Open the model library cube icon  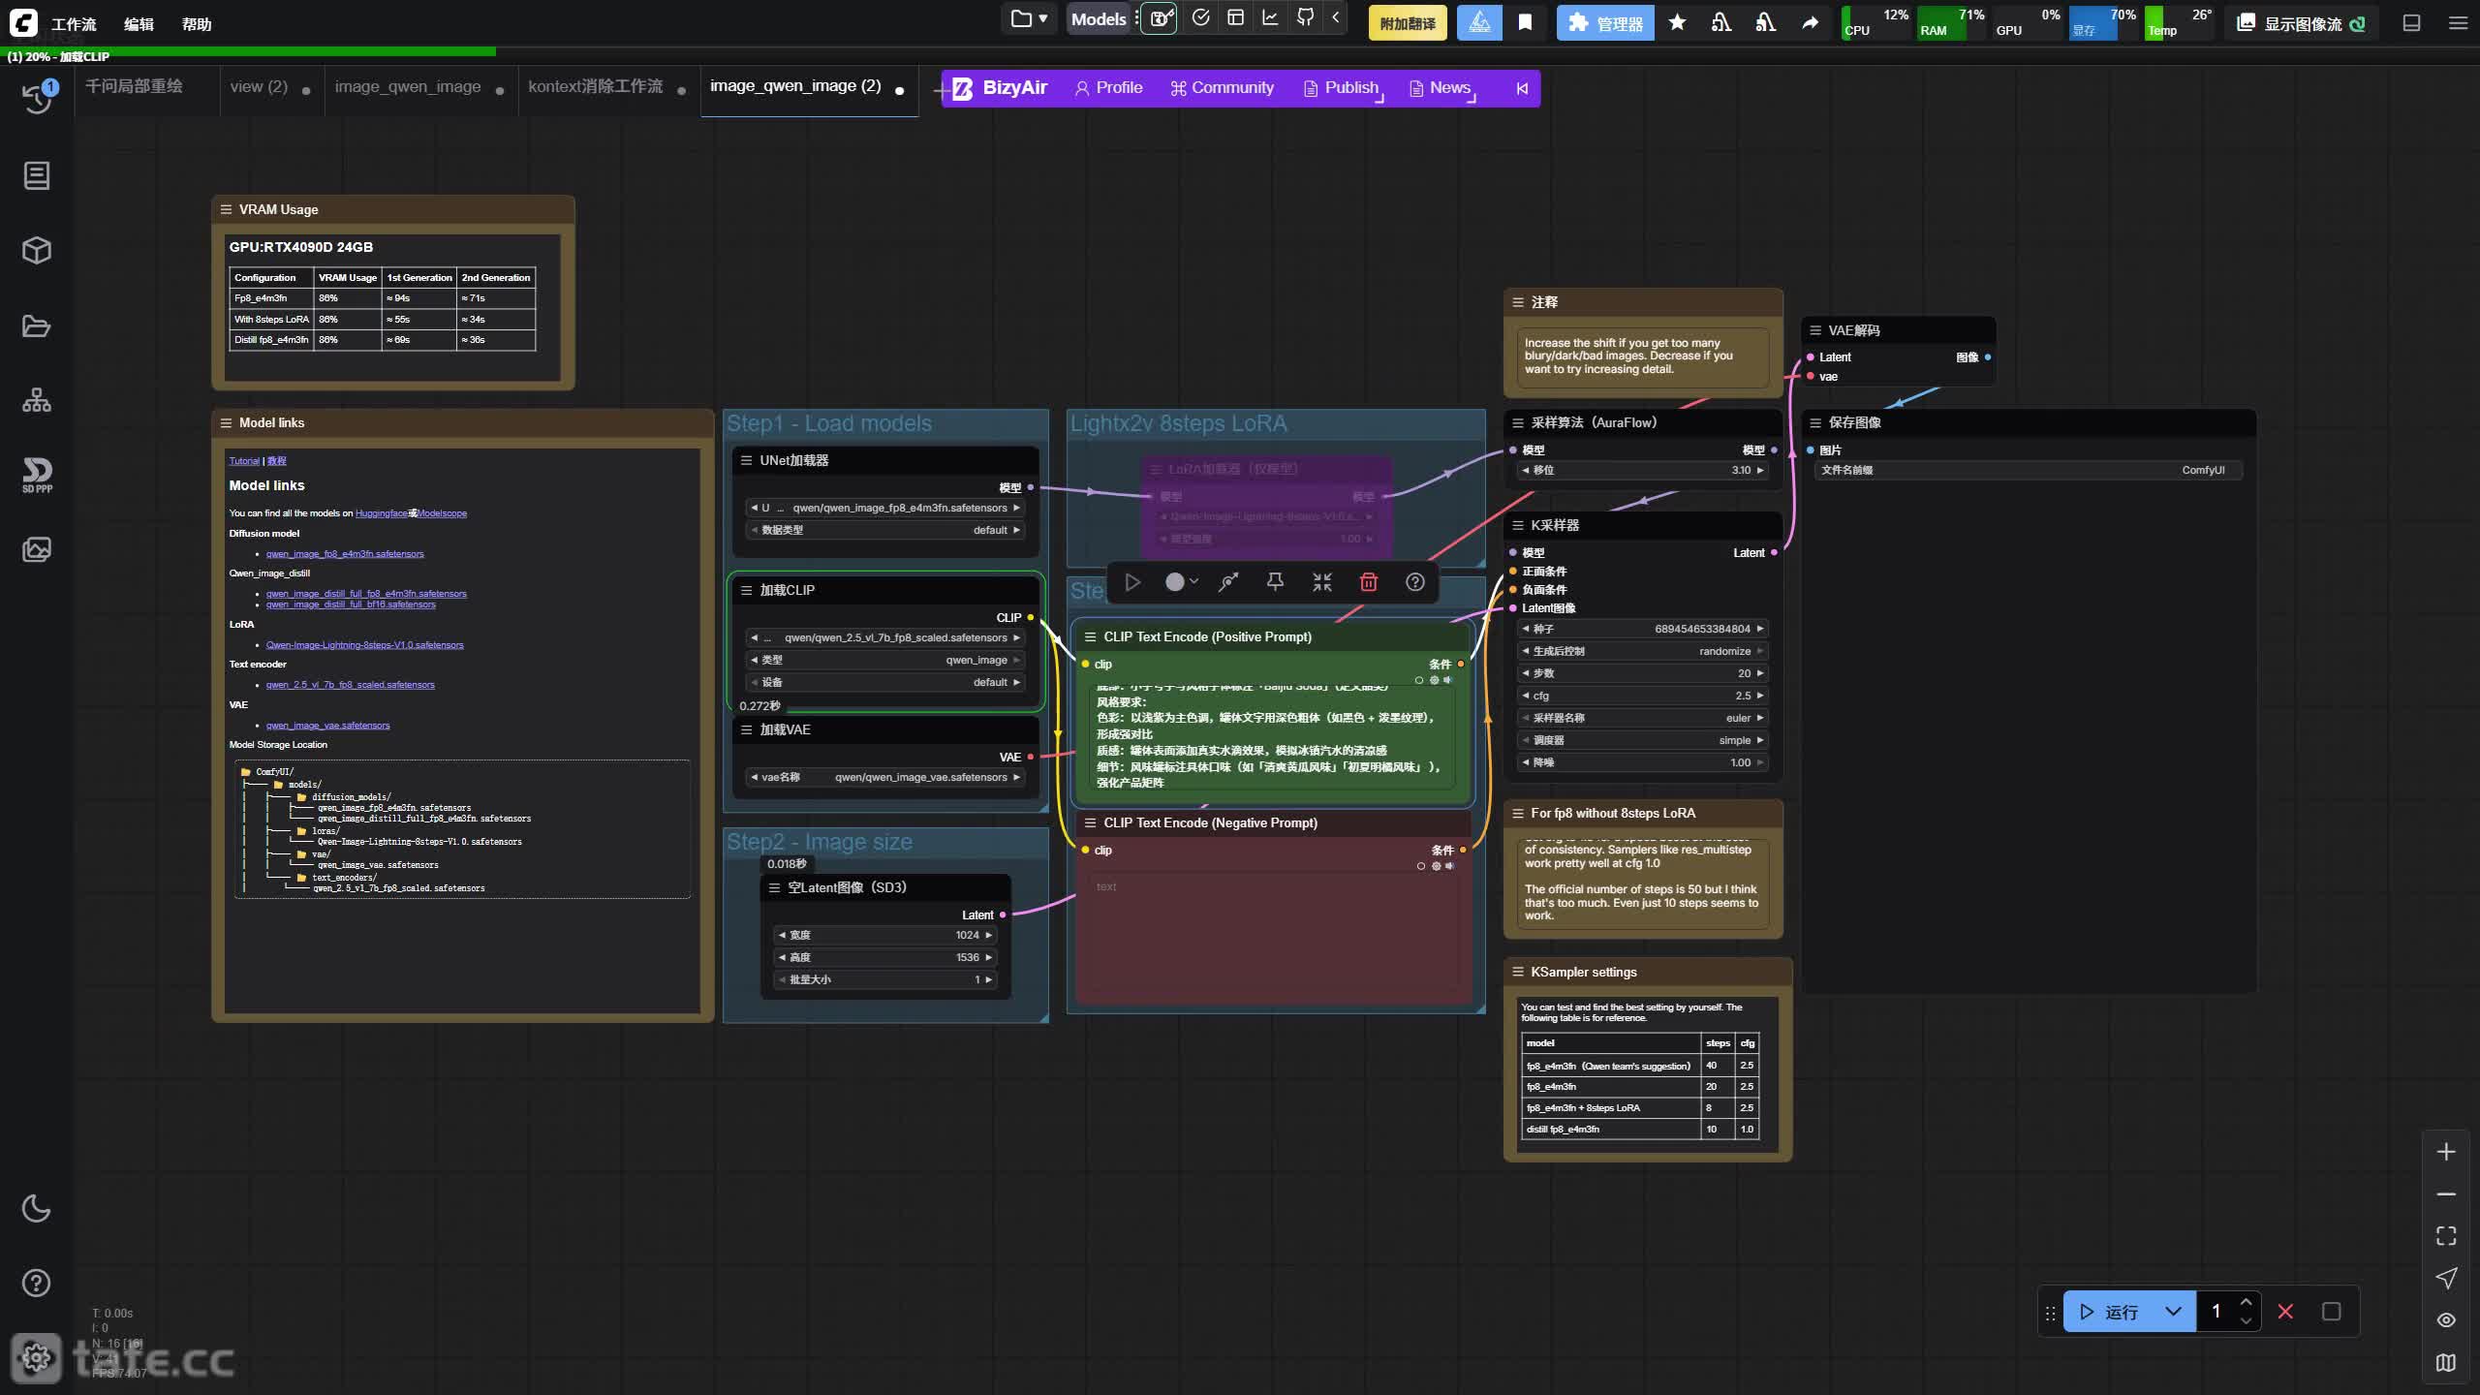(37, 250)
